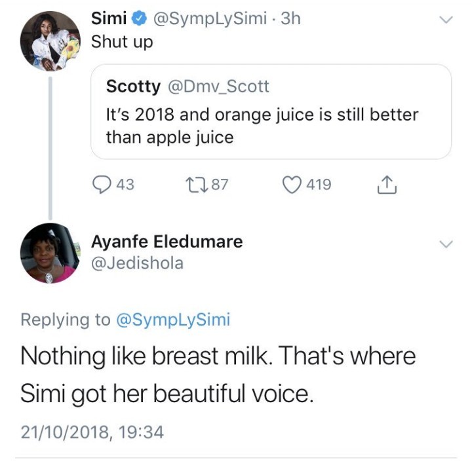Expand the chevron menu on Simi's tweet
Image resolution: width=472 pixels, height=471 pixels.
[x=446, y=20]
